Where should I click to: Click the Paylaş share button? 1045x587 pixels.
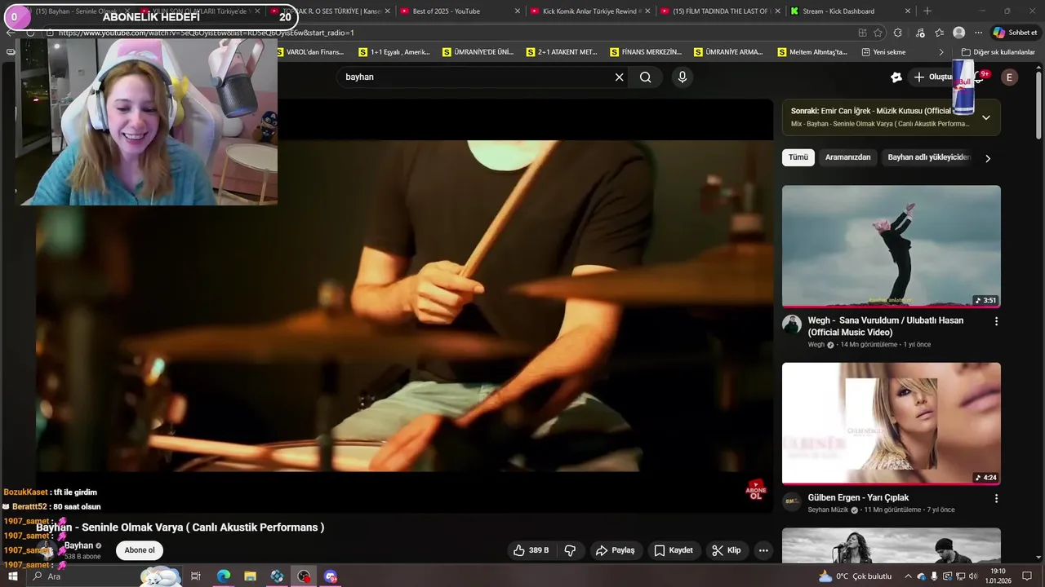coord(615,550)
